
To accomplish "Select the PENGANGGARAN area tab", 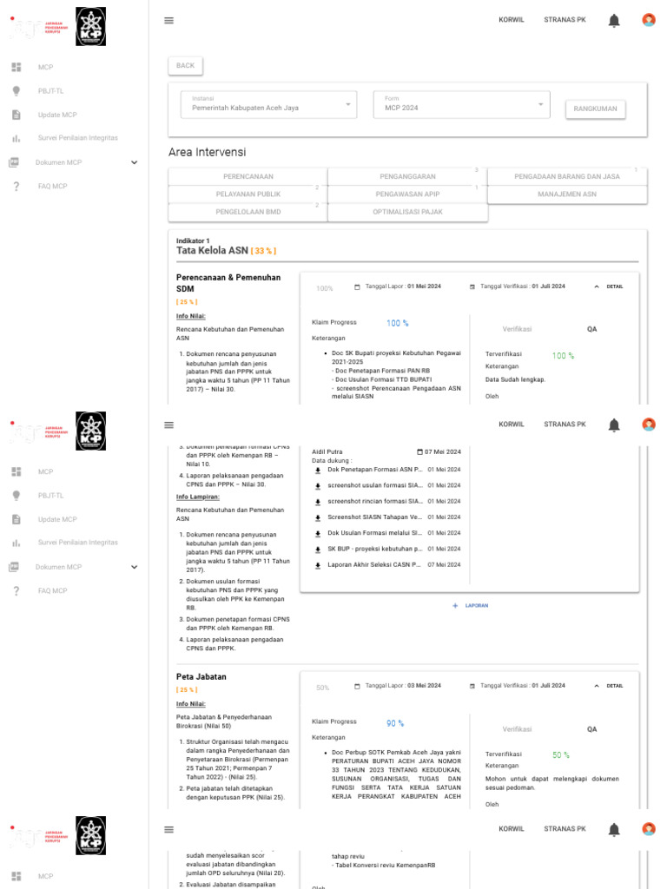I will click(407, 176).
